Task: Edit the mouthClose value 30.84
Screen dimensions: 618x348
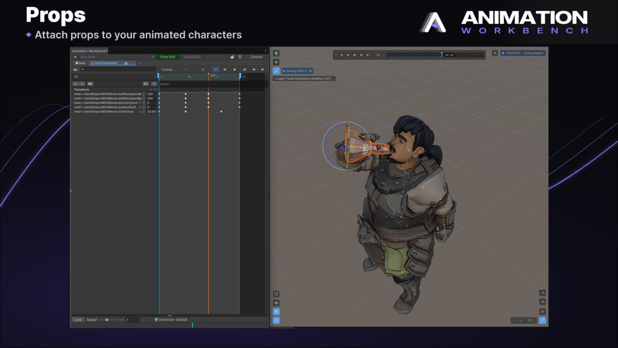Action: 151,111
